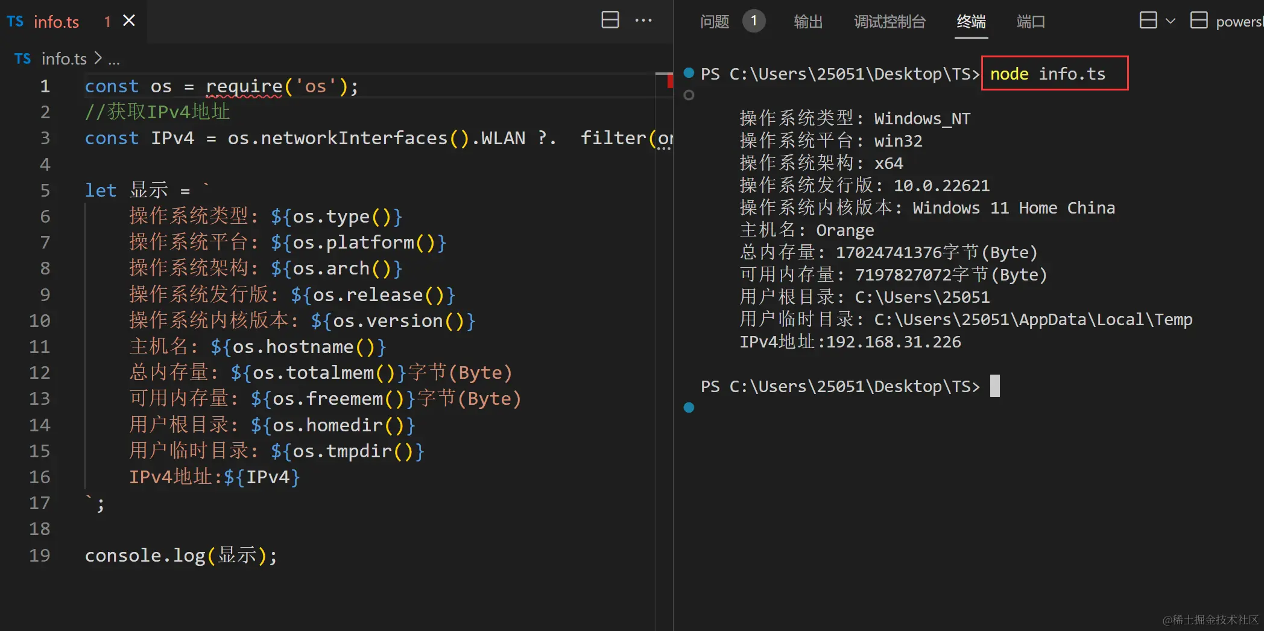
Task: Open the terminal profile dropdown chevron
Action: [1172, 21]
